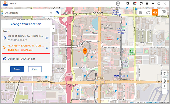Screen dimensions: 170x104
Task: Click the Bally's / Paris Las Vegas label
Action: 121,31
